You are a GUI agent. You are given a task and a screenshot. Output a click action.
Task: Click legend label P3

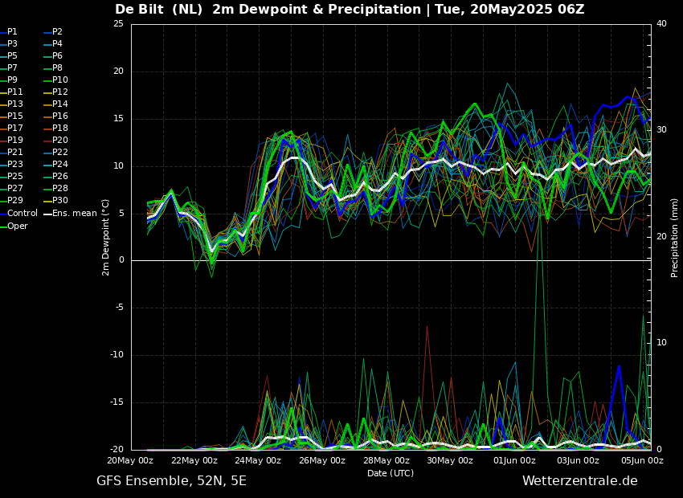pyautogui.click(x=9, y=44)
